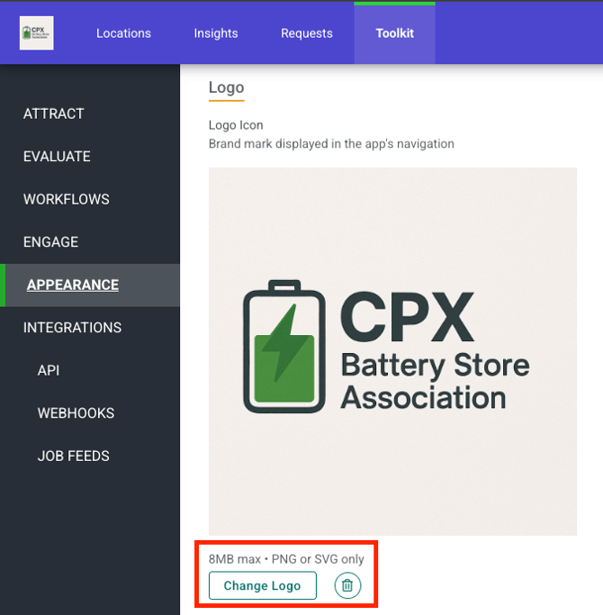
Task: Select WEBHOOKS under Integrations
Action: [76, 413]
